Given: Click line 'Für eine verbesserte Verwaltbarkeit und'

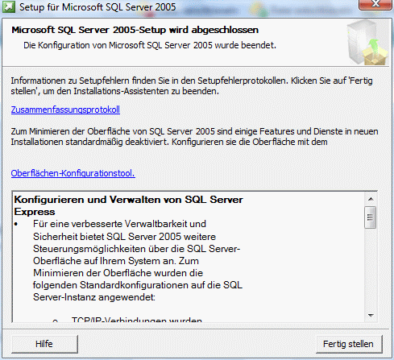Looking at the screenshot, I should [119, 224].
